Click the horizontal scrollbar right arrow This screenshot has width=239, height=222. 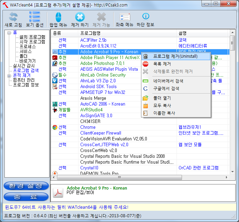coord(226,177)
